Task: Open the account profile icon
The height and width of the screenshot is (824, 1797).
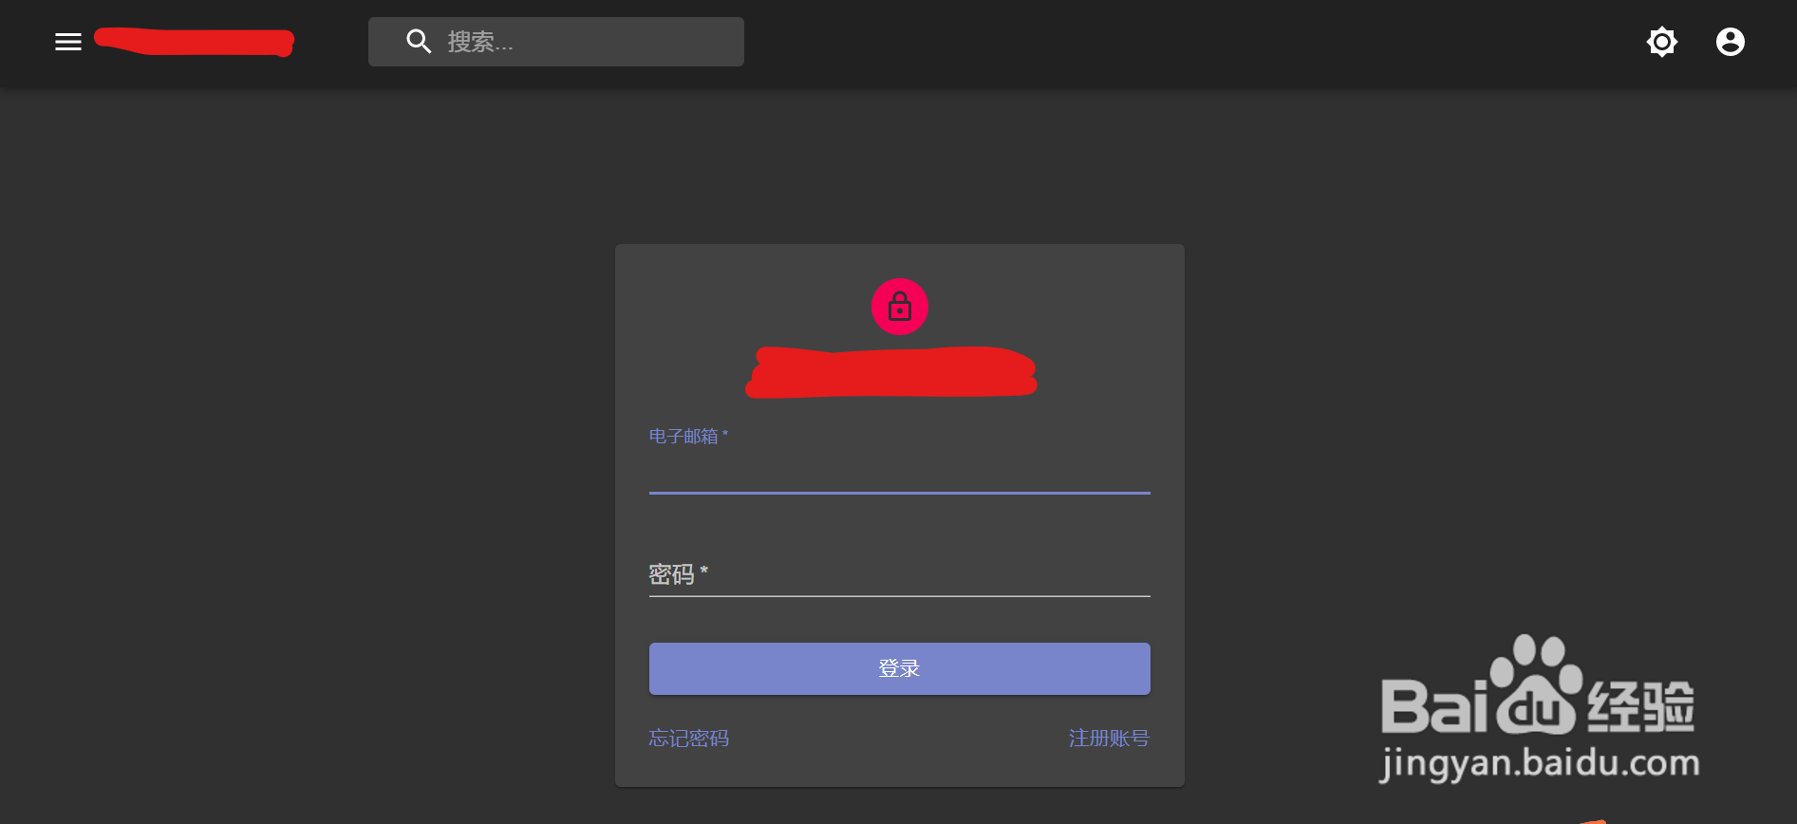Action: 1731,42
